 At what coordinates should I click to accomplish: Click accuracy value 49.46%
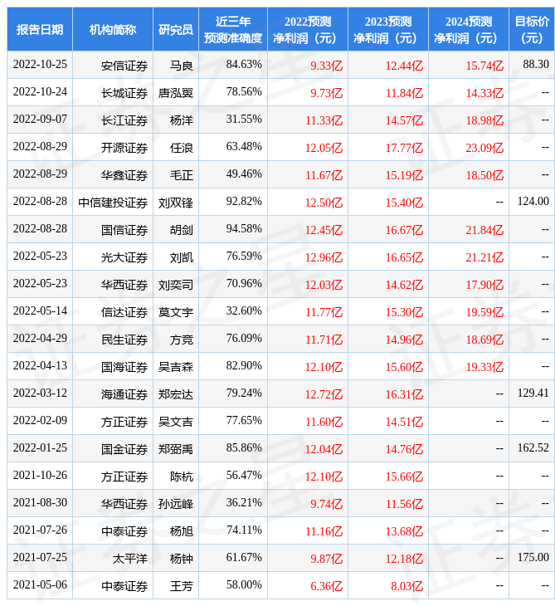[244, 174]
